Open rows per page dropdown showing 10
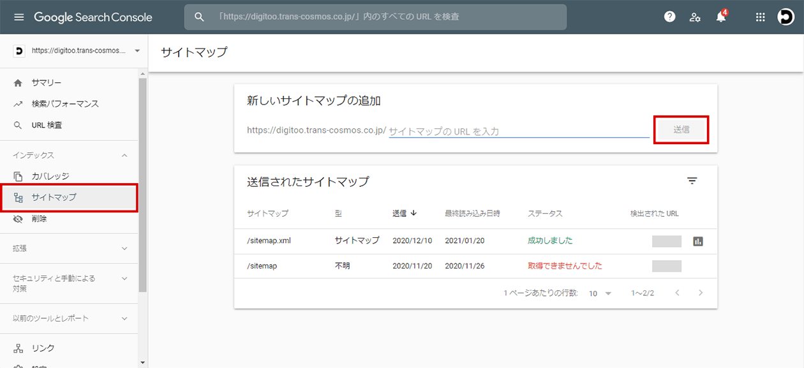Image resolution: width=804 pixels, height=368 pixels. tap(600, 293)
